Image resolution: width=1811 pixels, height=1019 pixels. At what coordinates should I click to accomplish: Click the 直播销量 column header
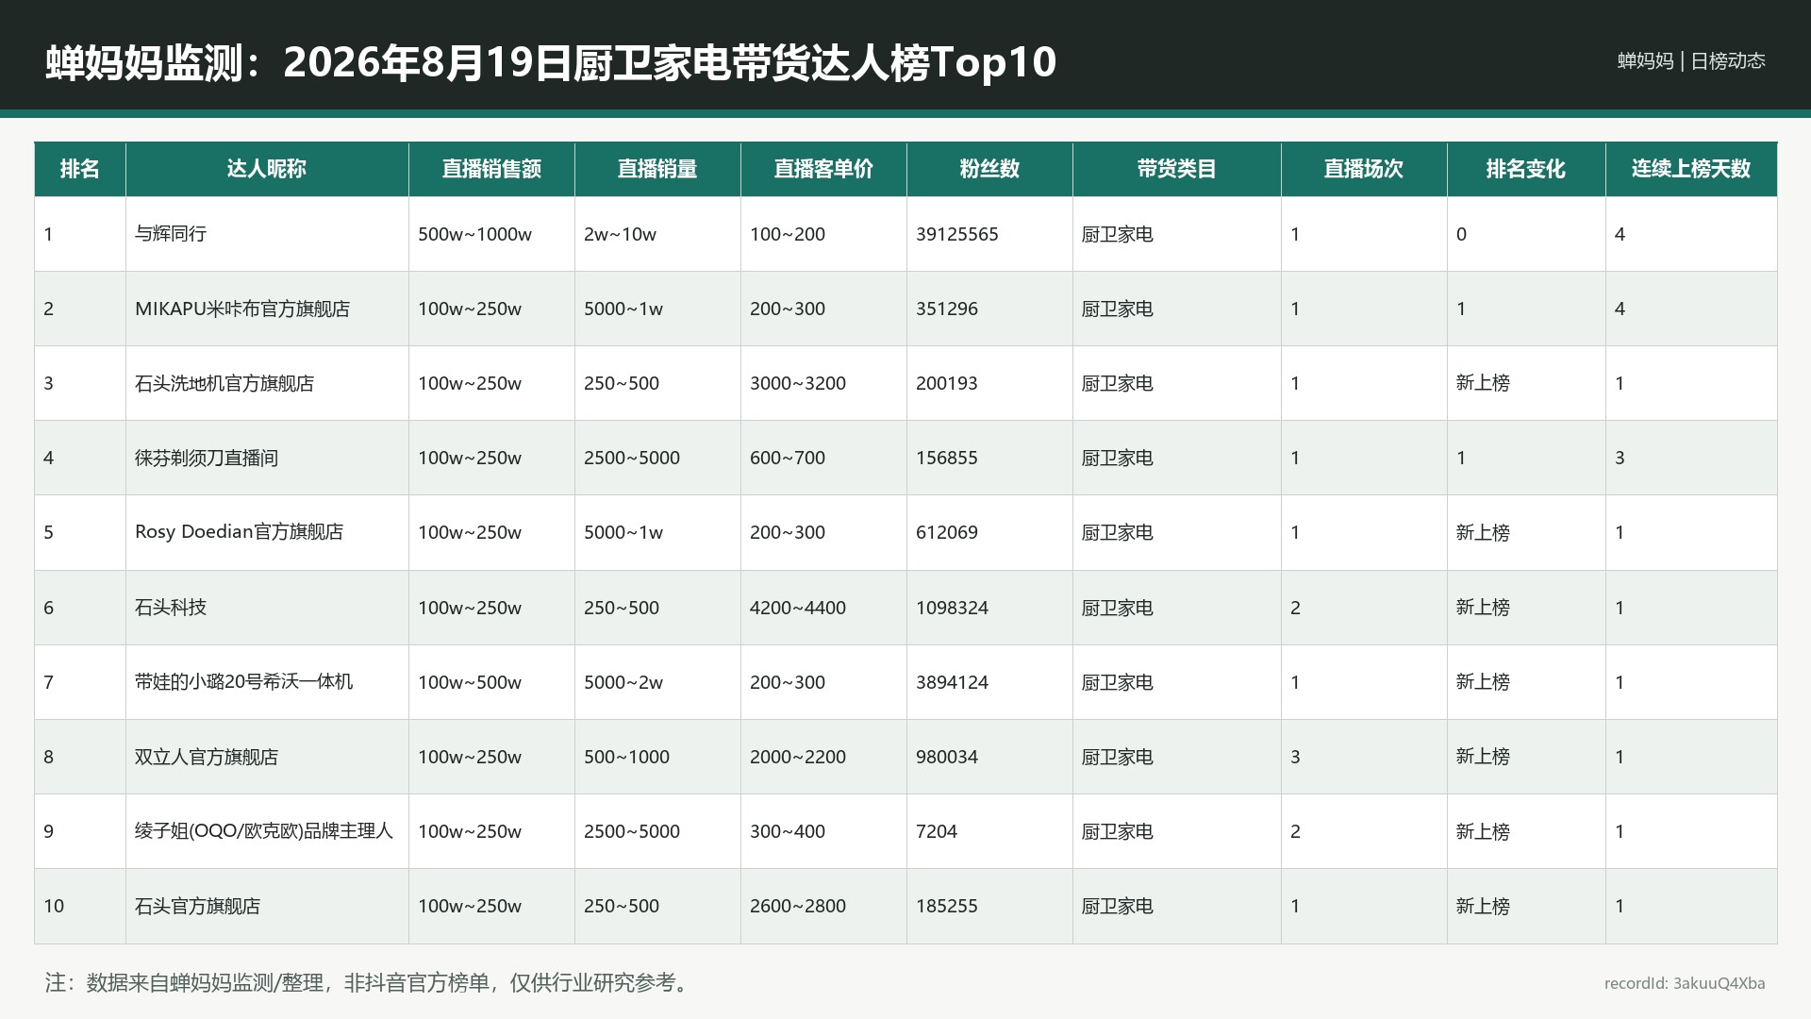click(657, 169)
